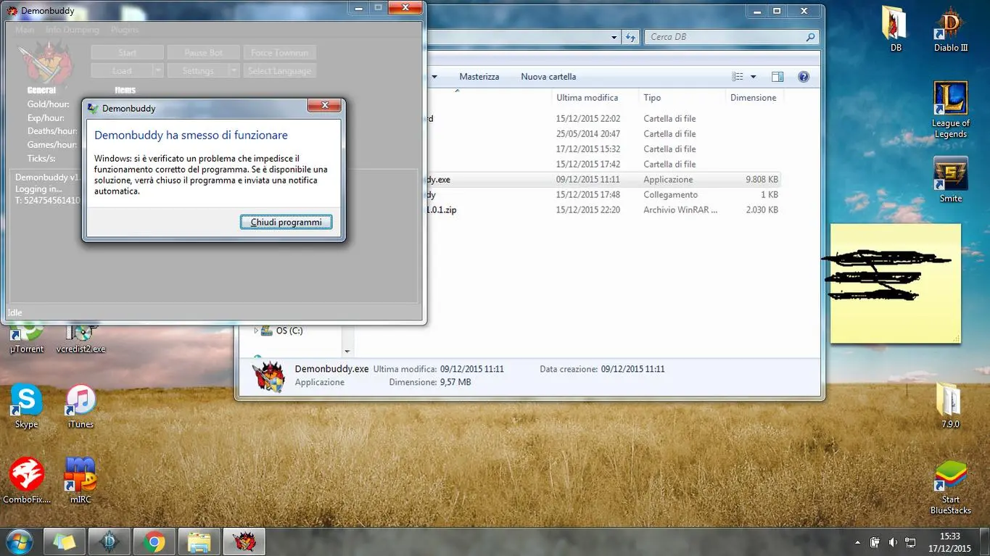The image size is (990, 556).
Task: Open the mIRC desktop icon
Action: click(x=81, y=479)
